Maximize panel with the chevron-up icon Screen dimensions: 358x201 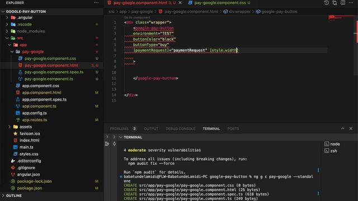pos(343,128)
